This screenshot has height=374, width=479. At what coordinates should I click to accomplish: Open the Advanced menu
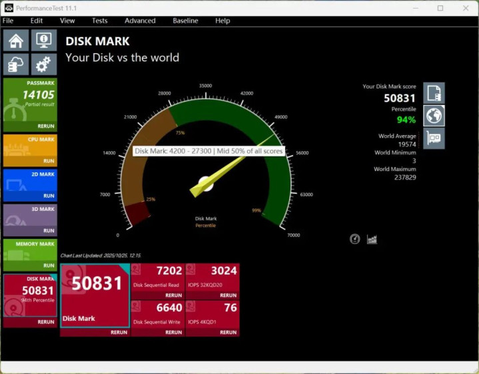pos(140,21)
